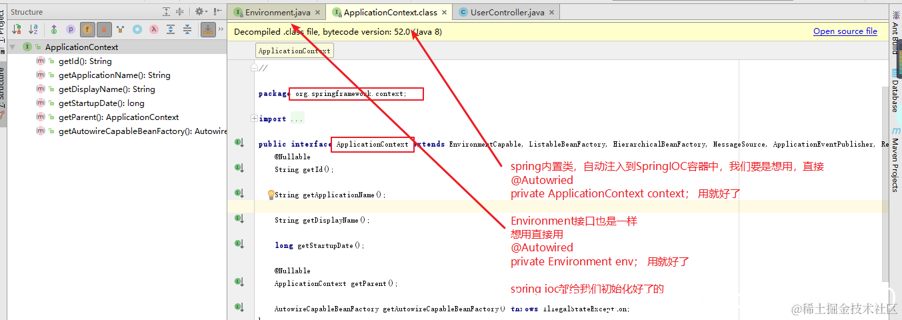Close the UserController.java tab

tap(551, 12)
